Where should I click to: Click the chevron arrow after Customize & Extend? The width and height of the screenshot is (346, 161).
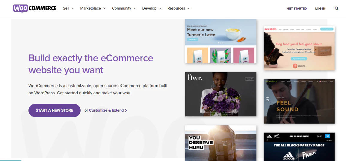point(126,110)
